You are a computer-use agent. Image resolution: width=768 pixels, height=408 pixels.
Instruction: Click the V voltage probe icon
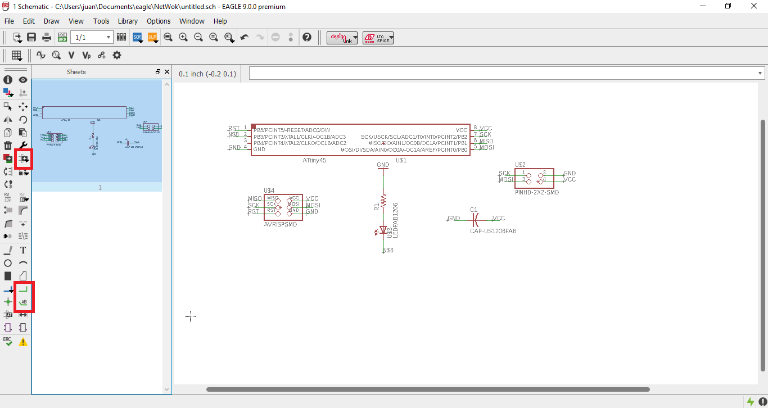point(71,55)
